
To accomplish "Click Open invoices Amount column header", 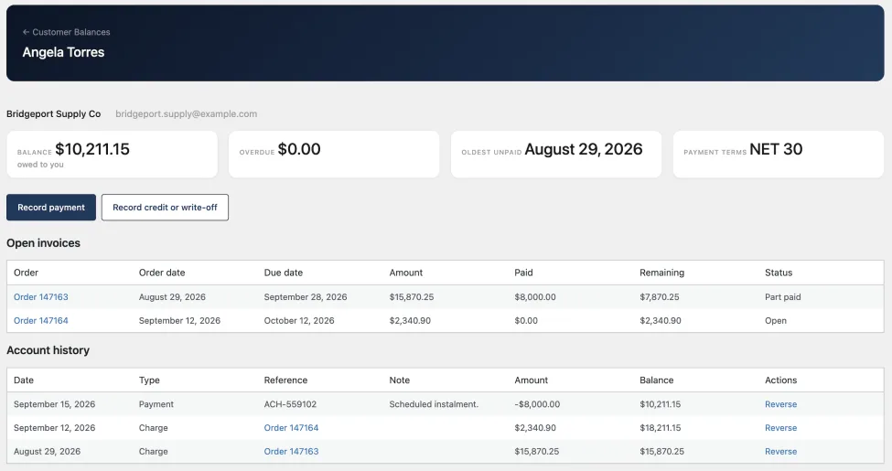I will click(406, 273).
